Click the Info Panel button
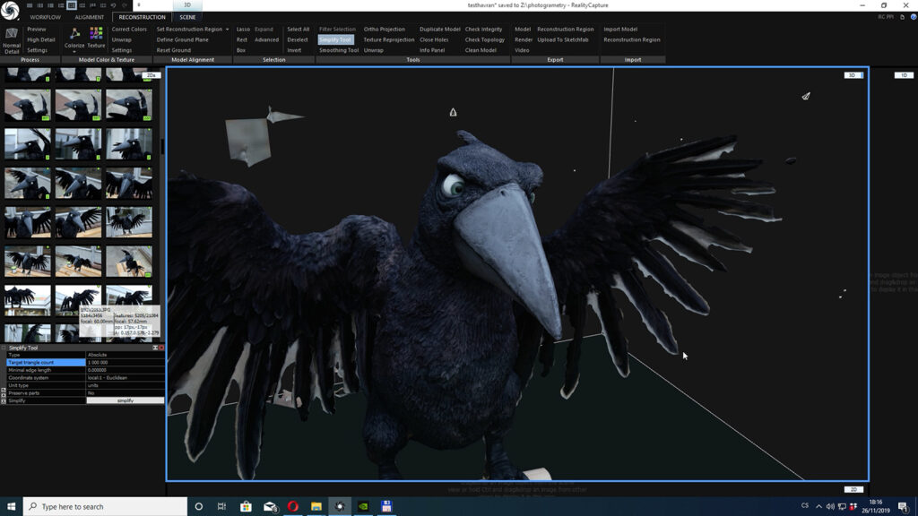Viewport: 918px width, 516px height. pyautogui.click(x=432, y=50)
